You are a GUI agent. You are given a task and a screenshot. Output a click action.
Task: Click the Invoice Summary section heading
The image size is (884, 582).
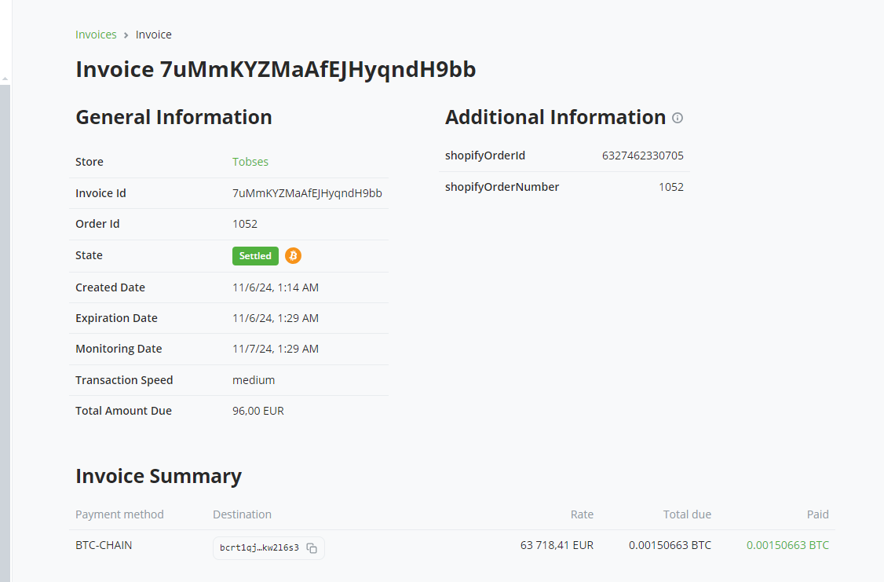click(159, 475)
